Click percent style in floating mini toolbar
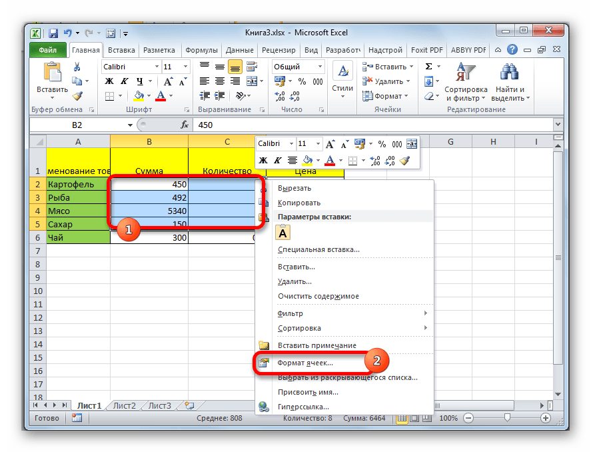The height and width of the screenshot is (452, 591). coord(382,144)
